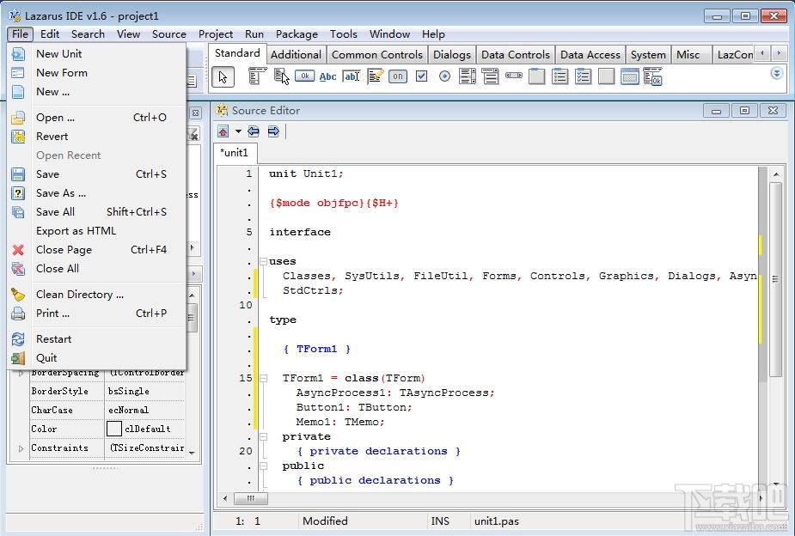Click the Source Editor horizontal scrollbar thumb
Image resolution: width=795 pixels, height=536 pixels.
pos(250,498)
